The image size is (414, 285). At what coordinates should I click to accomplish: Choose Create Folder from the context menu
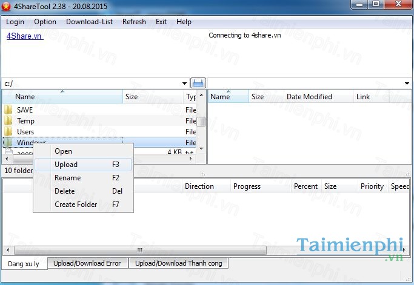pyautogui.click(x=83, y=205)
